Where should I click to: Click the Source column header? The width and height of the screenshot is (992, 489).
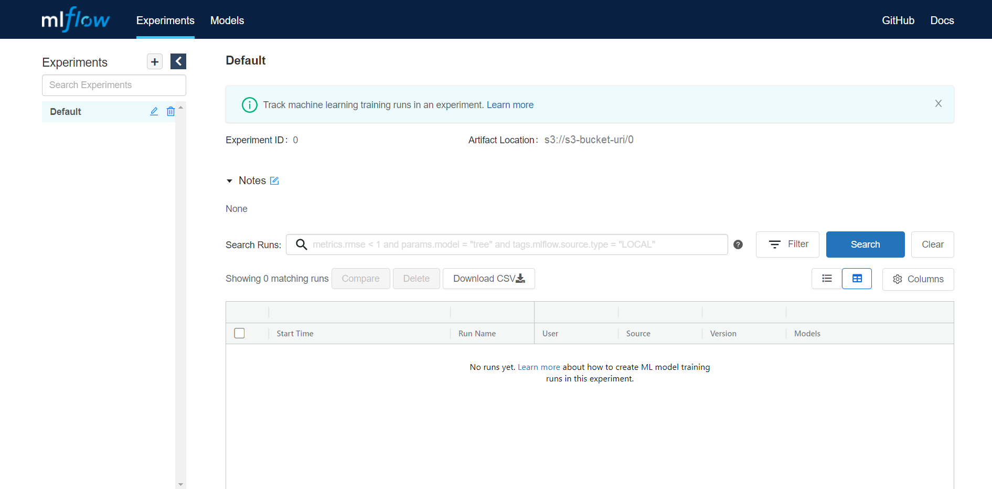point(638,334)
